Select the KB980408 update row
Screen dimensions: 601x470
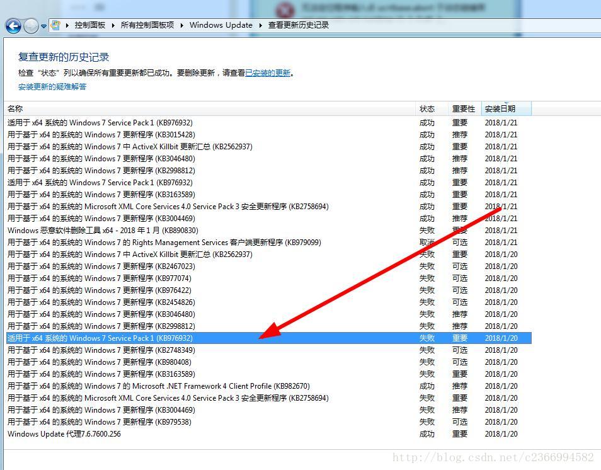click(x=268, y=362)
